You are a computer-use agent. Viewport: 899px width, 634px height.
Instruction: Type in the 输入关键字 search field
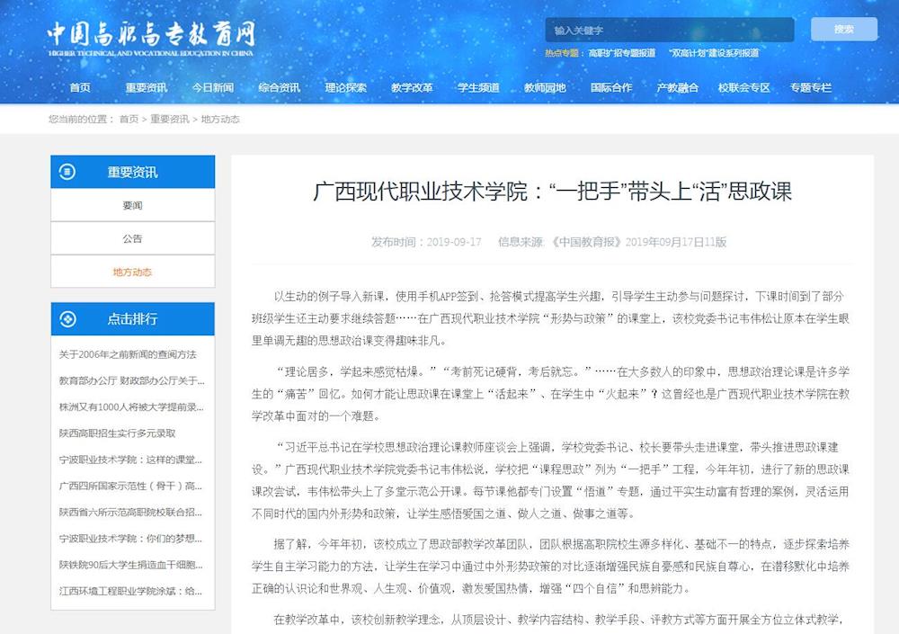click(x=669, y=30)
